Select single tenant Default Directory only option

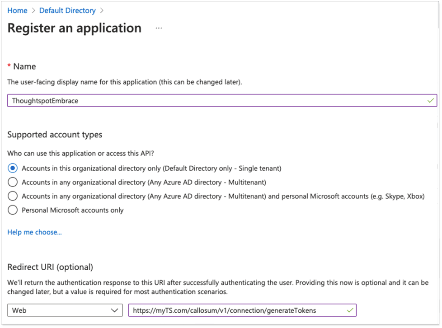click(x=13, y=168)
